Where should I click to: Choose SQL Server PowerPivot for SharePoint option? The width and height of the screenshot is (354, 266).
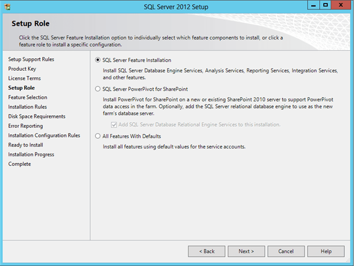click(x=98, y=89)
